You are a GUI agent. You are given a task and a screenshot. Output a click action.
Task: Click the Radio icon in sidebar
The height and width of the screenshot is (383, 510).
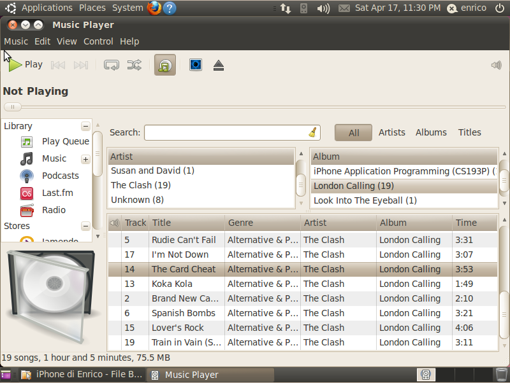27,211
